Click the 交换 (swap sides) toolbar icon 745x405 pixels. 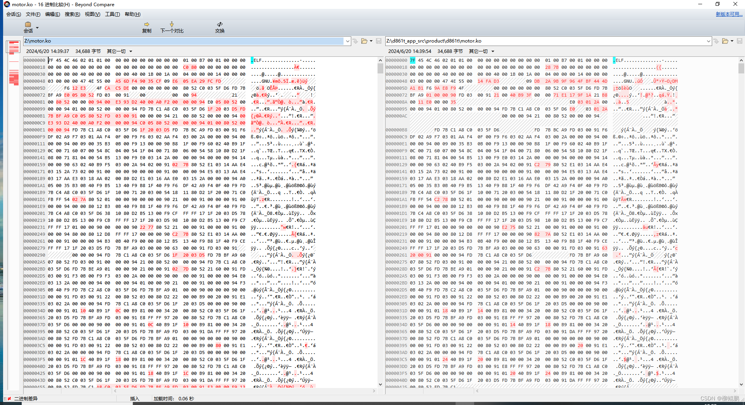point(220,27)
